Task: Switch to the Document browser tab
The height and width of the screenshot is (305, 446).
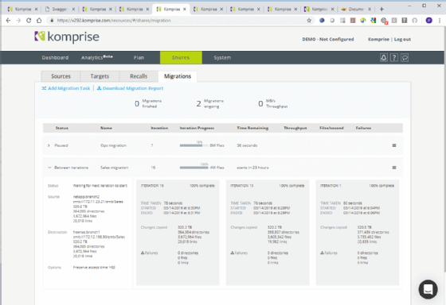Action: pyautogui.click(x=356, y=9)
